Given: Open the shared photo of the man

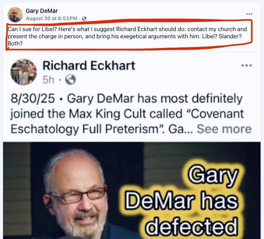Looking at the screenshot, I should coord(132,191).
